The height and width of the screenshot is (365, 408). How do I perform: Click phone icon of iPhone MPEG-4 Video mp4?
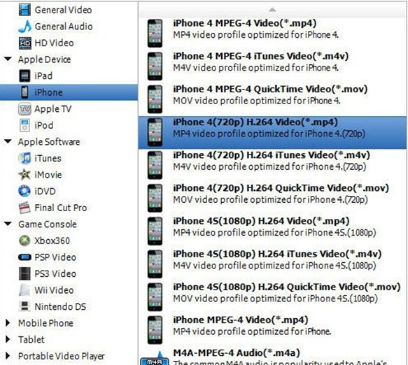(x=155, y=330)
